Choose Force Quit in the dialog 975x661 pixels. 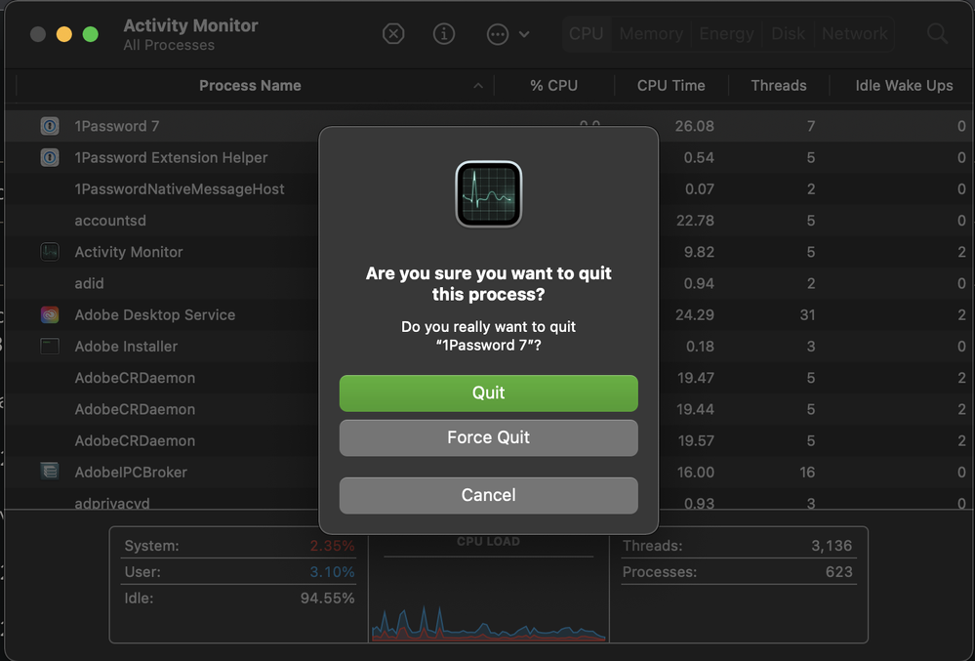[x=488, y=437]
